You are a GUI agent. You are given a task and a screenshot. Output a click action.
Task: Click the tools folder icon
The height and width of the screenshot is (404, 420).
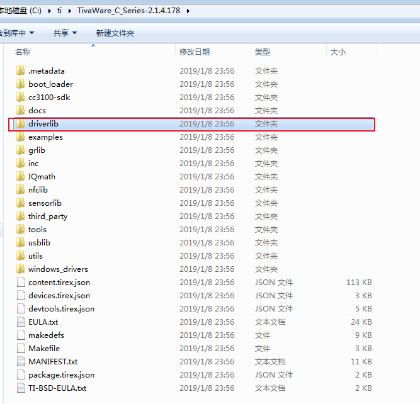(20, 230)
